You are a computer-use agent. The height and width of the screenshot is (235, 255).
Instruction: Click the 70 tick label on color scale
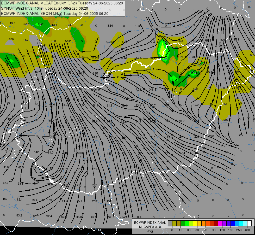click(206, 230)
